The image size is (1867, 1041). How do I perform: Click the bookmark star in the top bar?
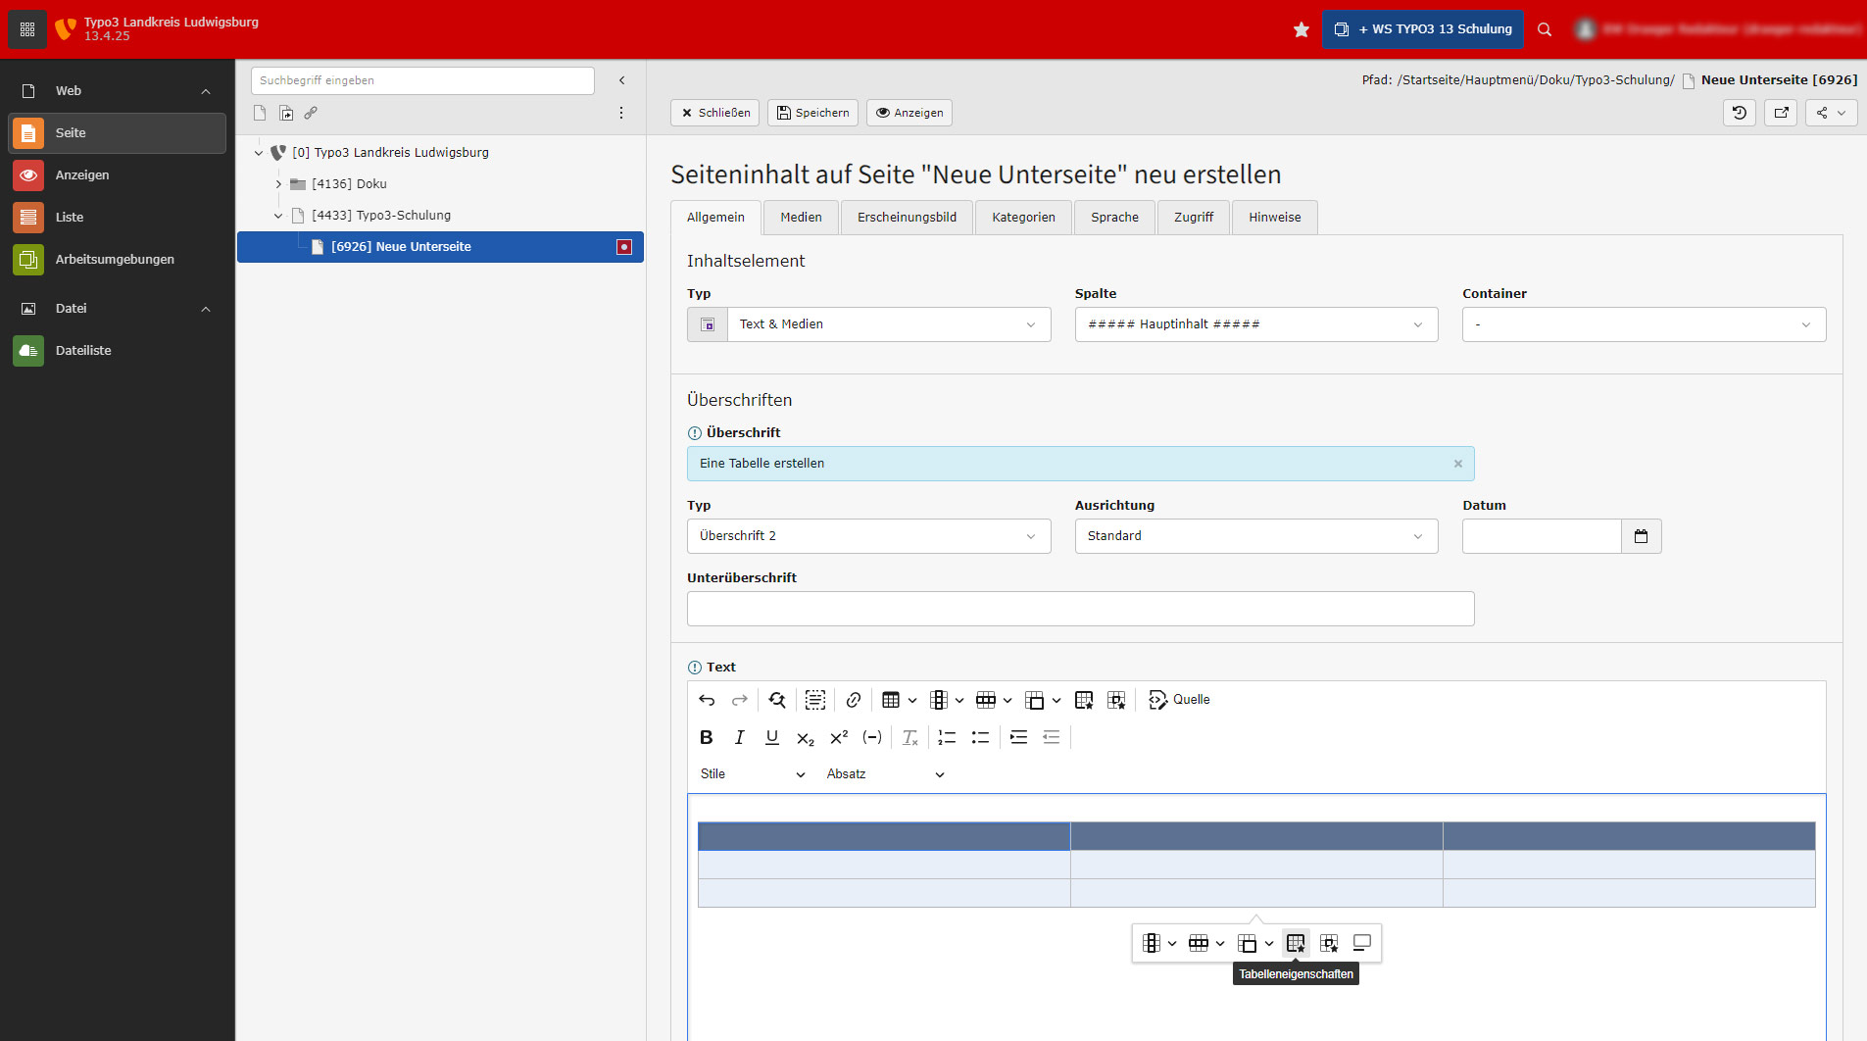[x=1301, y=29]
